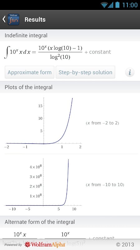Tap the battery status icon
The height and width of the screenshot is (250, 140).
point(117,5)
